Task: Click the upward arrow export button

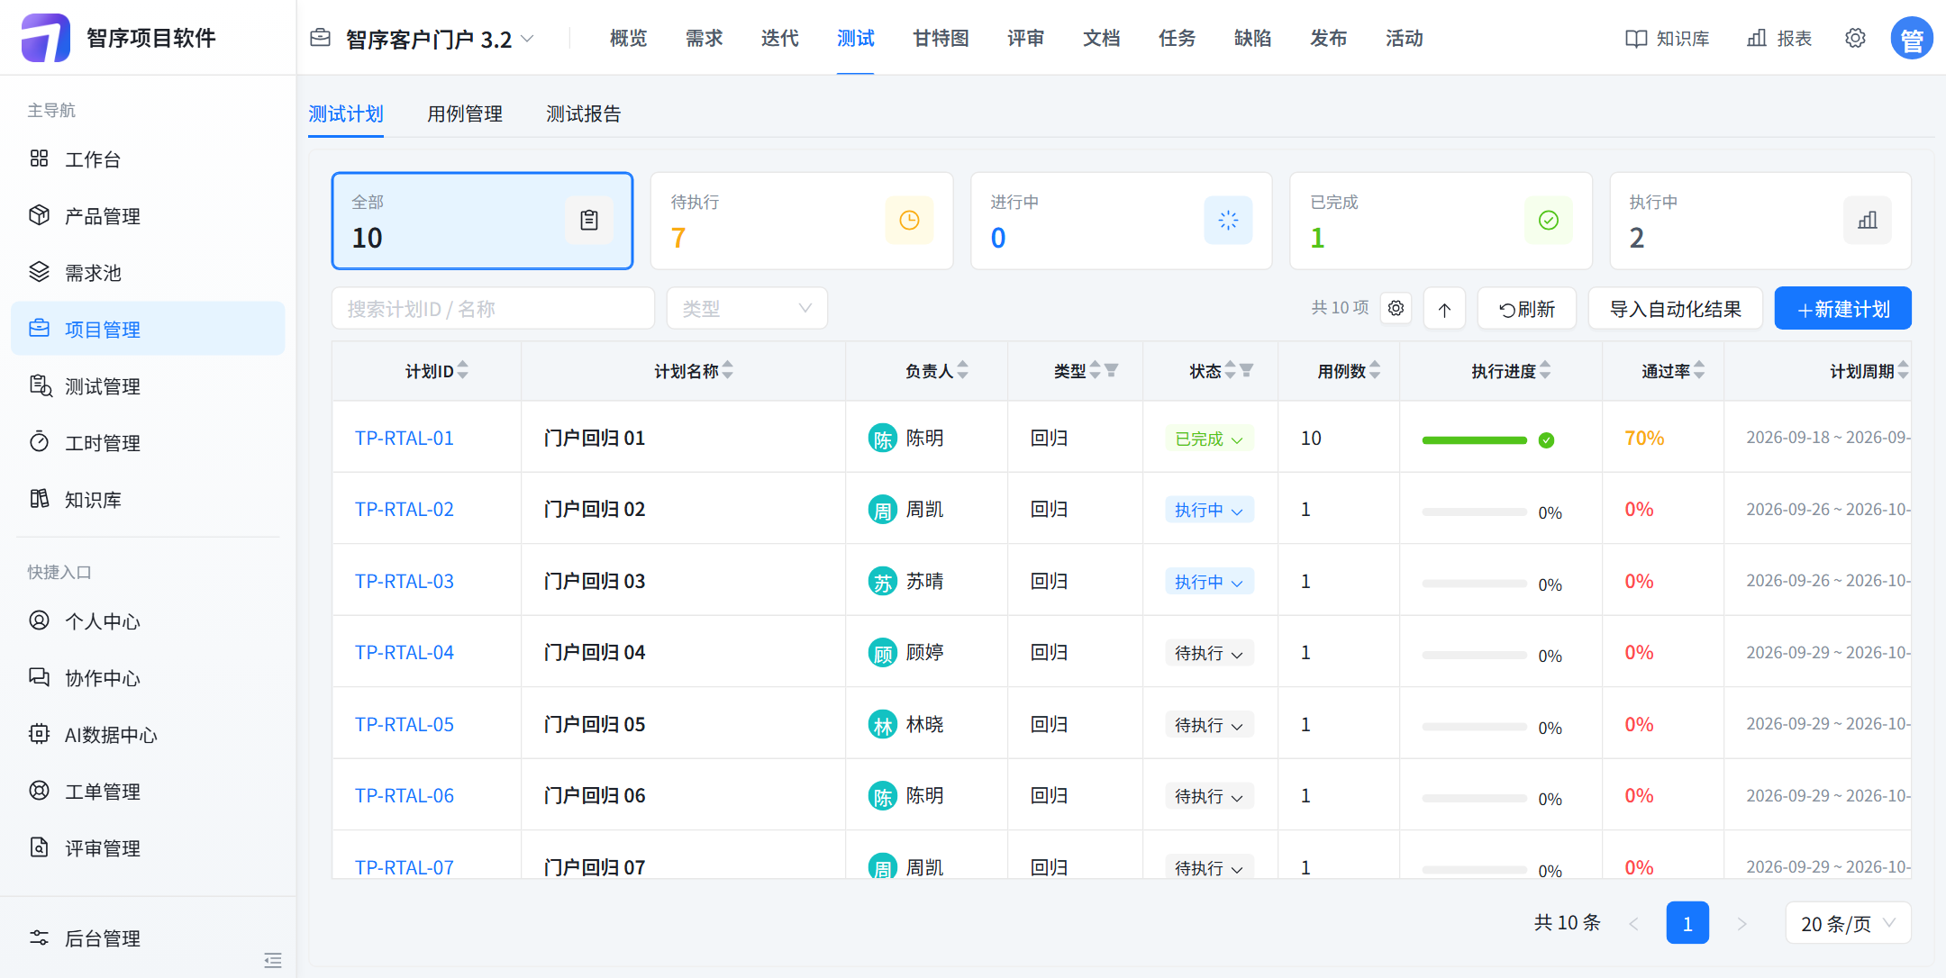Action: [1444, 309]
